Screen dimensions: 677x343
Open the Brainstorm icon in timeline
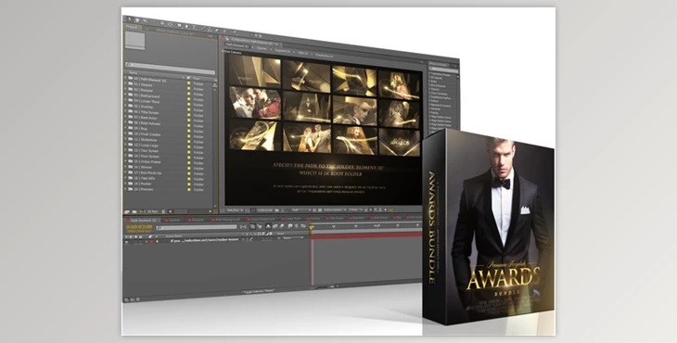(290, 226)
